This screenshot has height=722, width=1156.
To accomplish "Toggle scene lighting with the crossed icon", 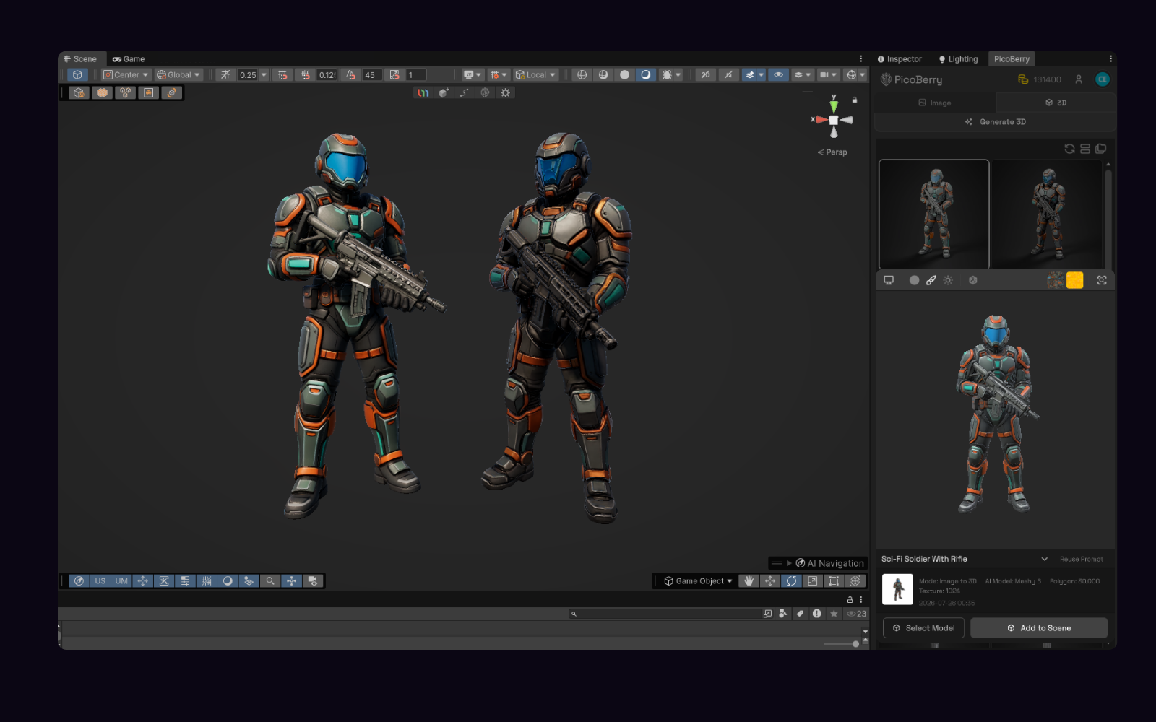I will pos(728,74).
